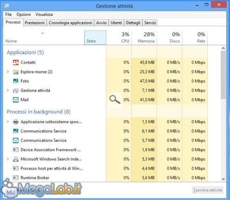Click the Processi in background (8) heading
The image size is (230, 200).
[x=39, y=112]
